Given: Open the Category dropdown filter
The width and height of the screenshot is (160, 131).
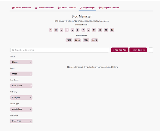Looking at the screenshot, I should (21, 97).
